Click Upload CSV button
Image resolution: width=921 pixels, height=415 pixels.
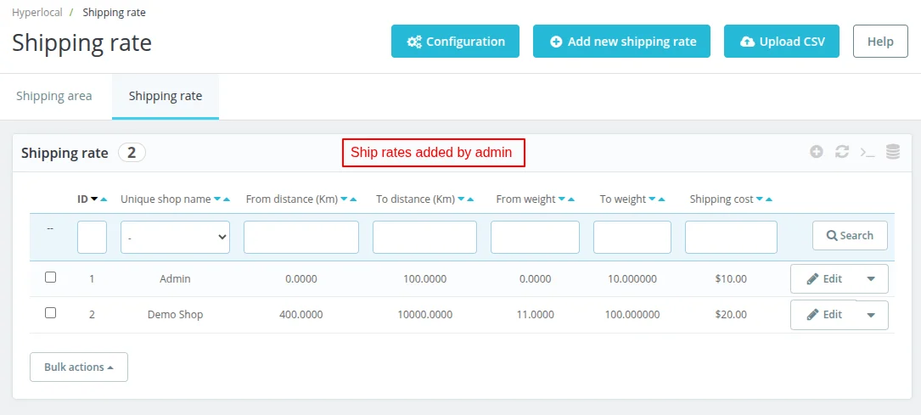tap(781, 41)
